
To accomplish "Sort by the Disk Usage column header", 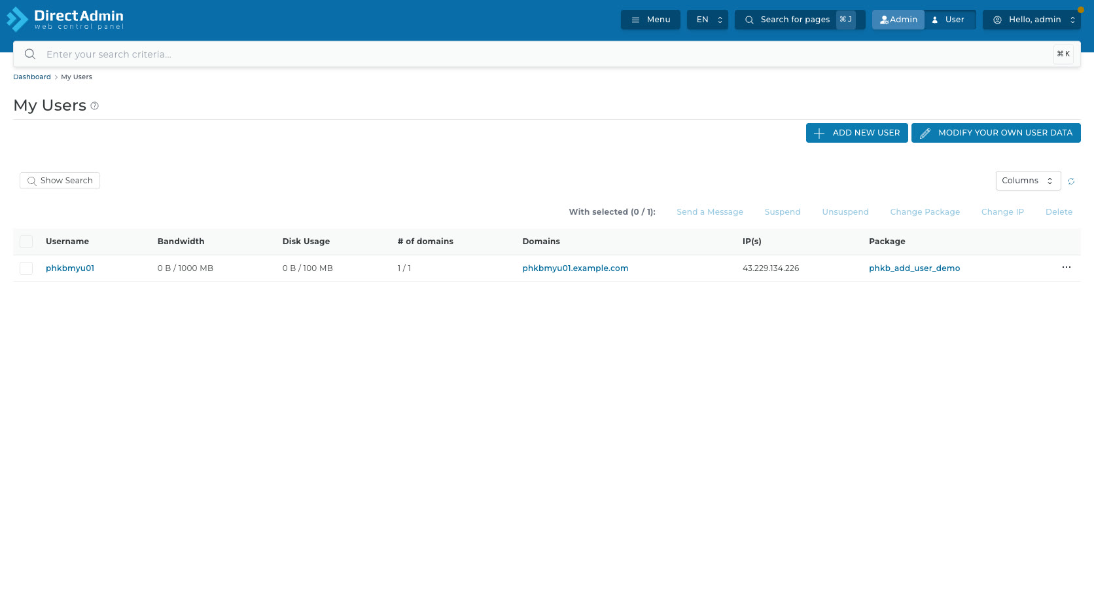I will pyautogui.click(x=306, y=242).
